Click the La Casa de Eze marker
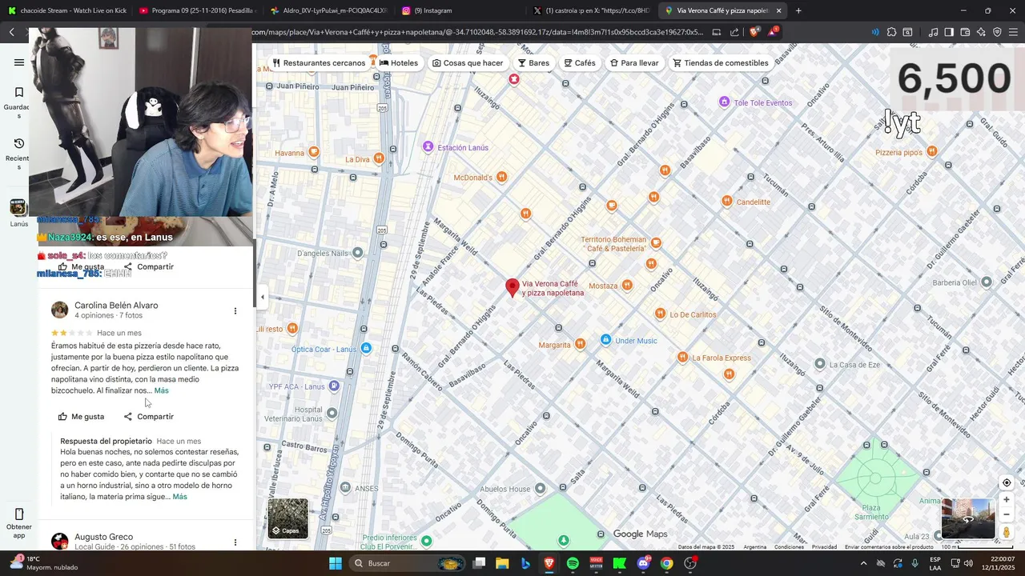The width and height of the screenshot is (1025, 576). coord(820,364)
